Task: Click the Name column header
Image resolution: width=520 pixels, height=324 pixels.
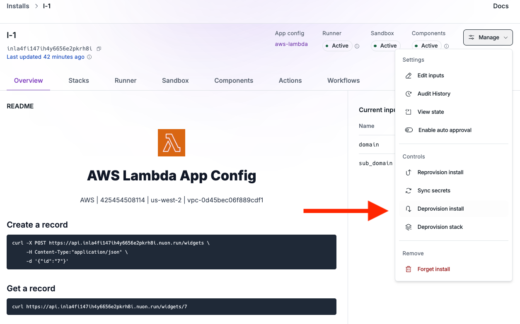Action: [367, 126]
